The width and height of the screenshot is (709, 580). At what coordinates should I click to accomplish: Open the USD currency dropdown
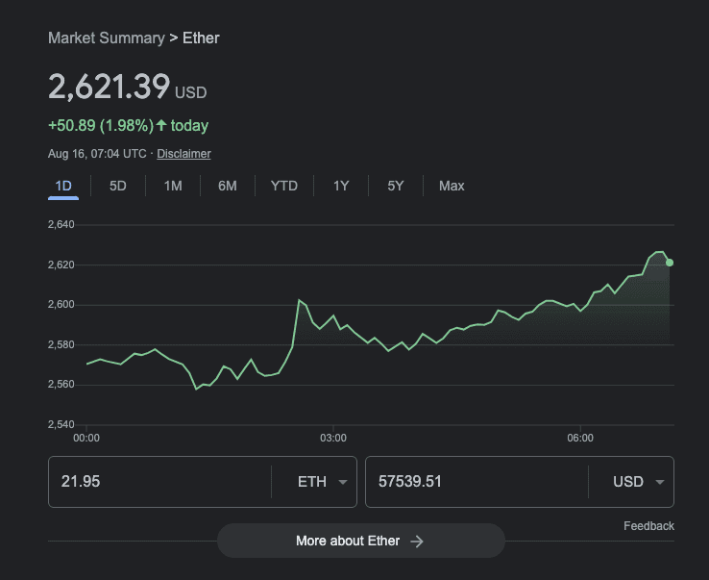pyautogui.click(x=638, y=482)
